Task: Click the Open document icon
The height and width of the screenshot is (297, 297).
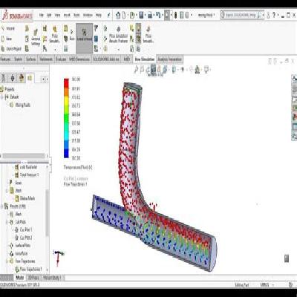Action: [x=132, y=15]
